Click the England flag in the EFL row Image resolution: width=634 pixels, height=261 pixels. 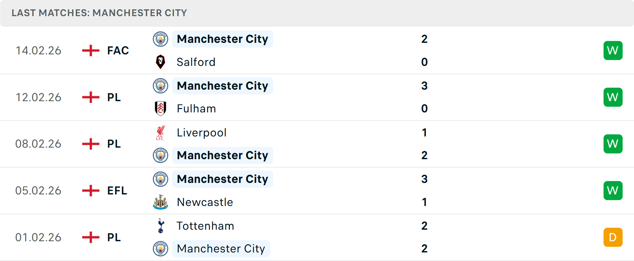coord(90,190)
